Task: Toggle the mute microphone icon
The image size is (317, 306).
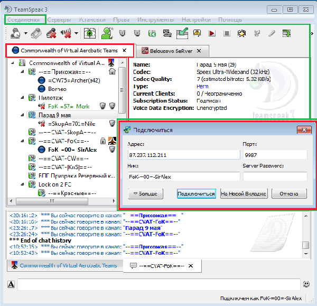Action: (51, 33)
